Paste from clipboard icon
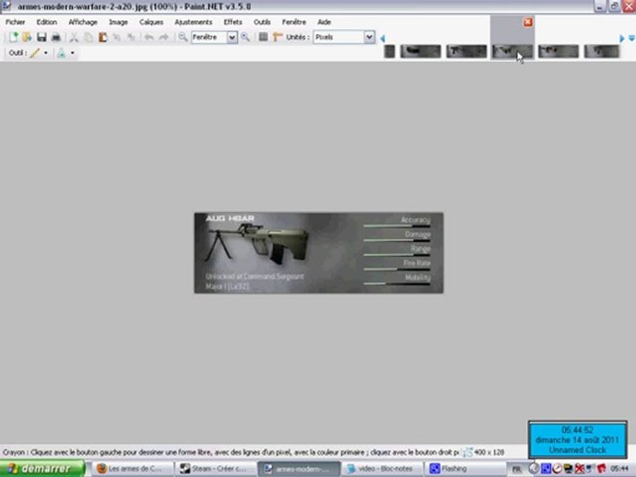Screen dimensions: 636x477 (103, 37)
